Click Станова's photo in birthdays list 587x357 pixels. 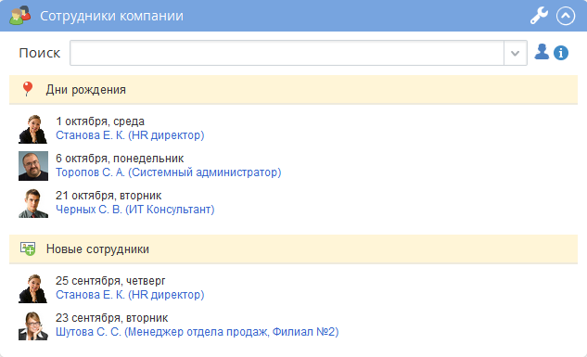pos(33,129)
